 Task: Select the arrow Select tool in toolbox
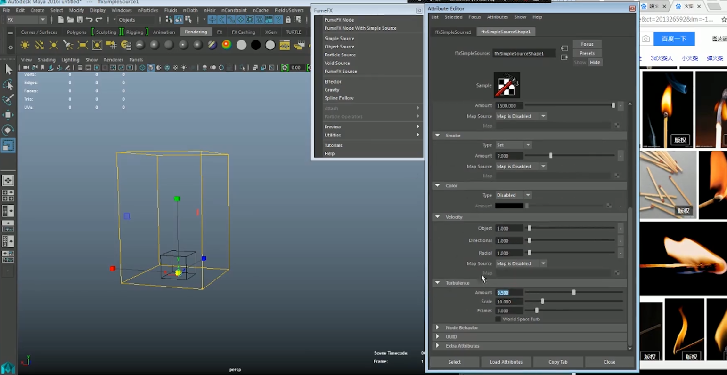[x=8, y=69]
